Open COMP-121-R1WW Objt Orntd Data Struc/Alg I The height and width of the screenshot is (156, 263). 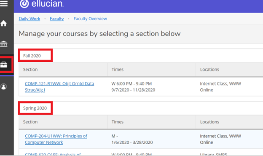59,87
